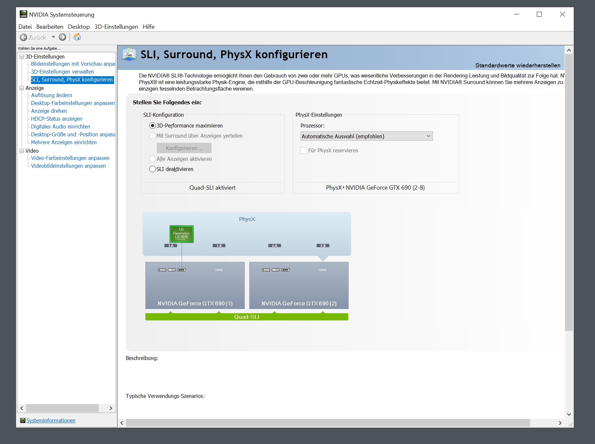Open the PhysX Prozessor dropdown

(367, 136)
